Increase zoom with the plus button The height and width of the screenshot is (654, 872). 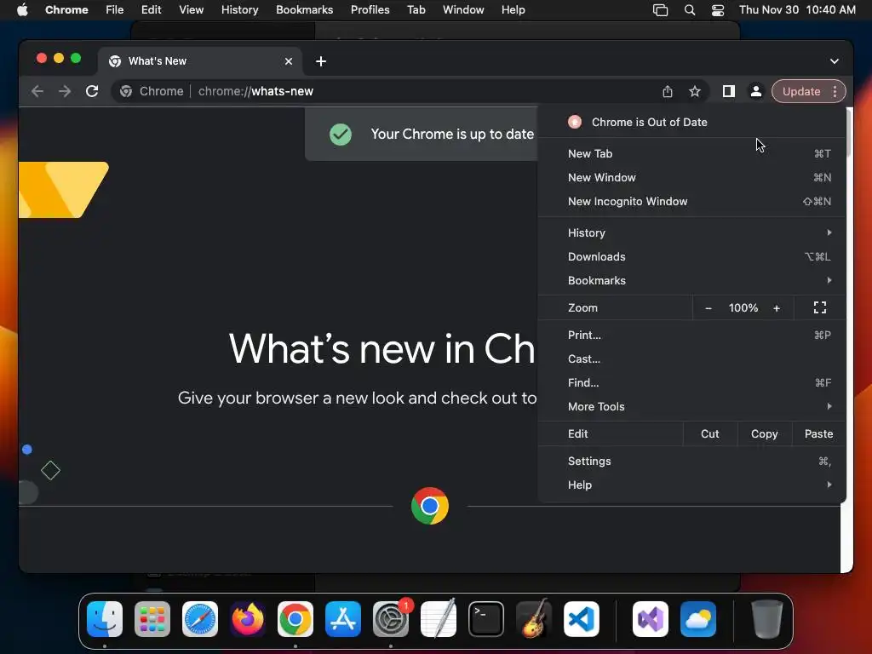coord(777,308)
